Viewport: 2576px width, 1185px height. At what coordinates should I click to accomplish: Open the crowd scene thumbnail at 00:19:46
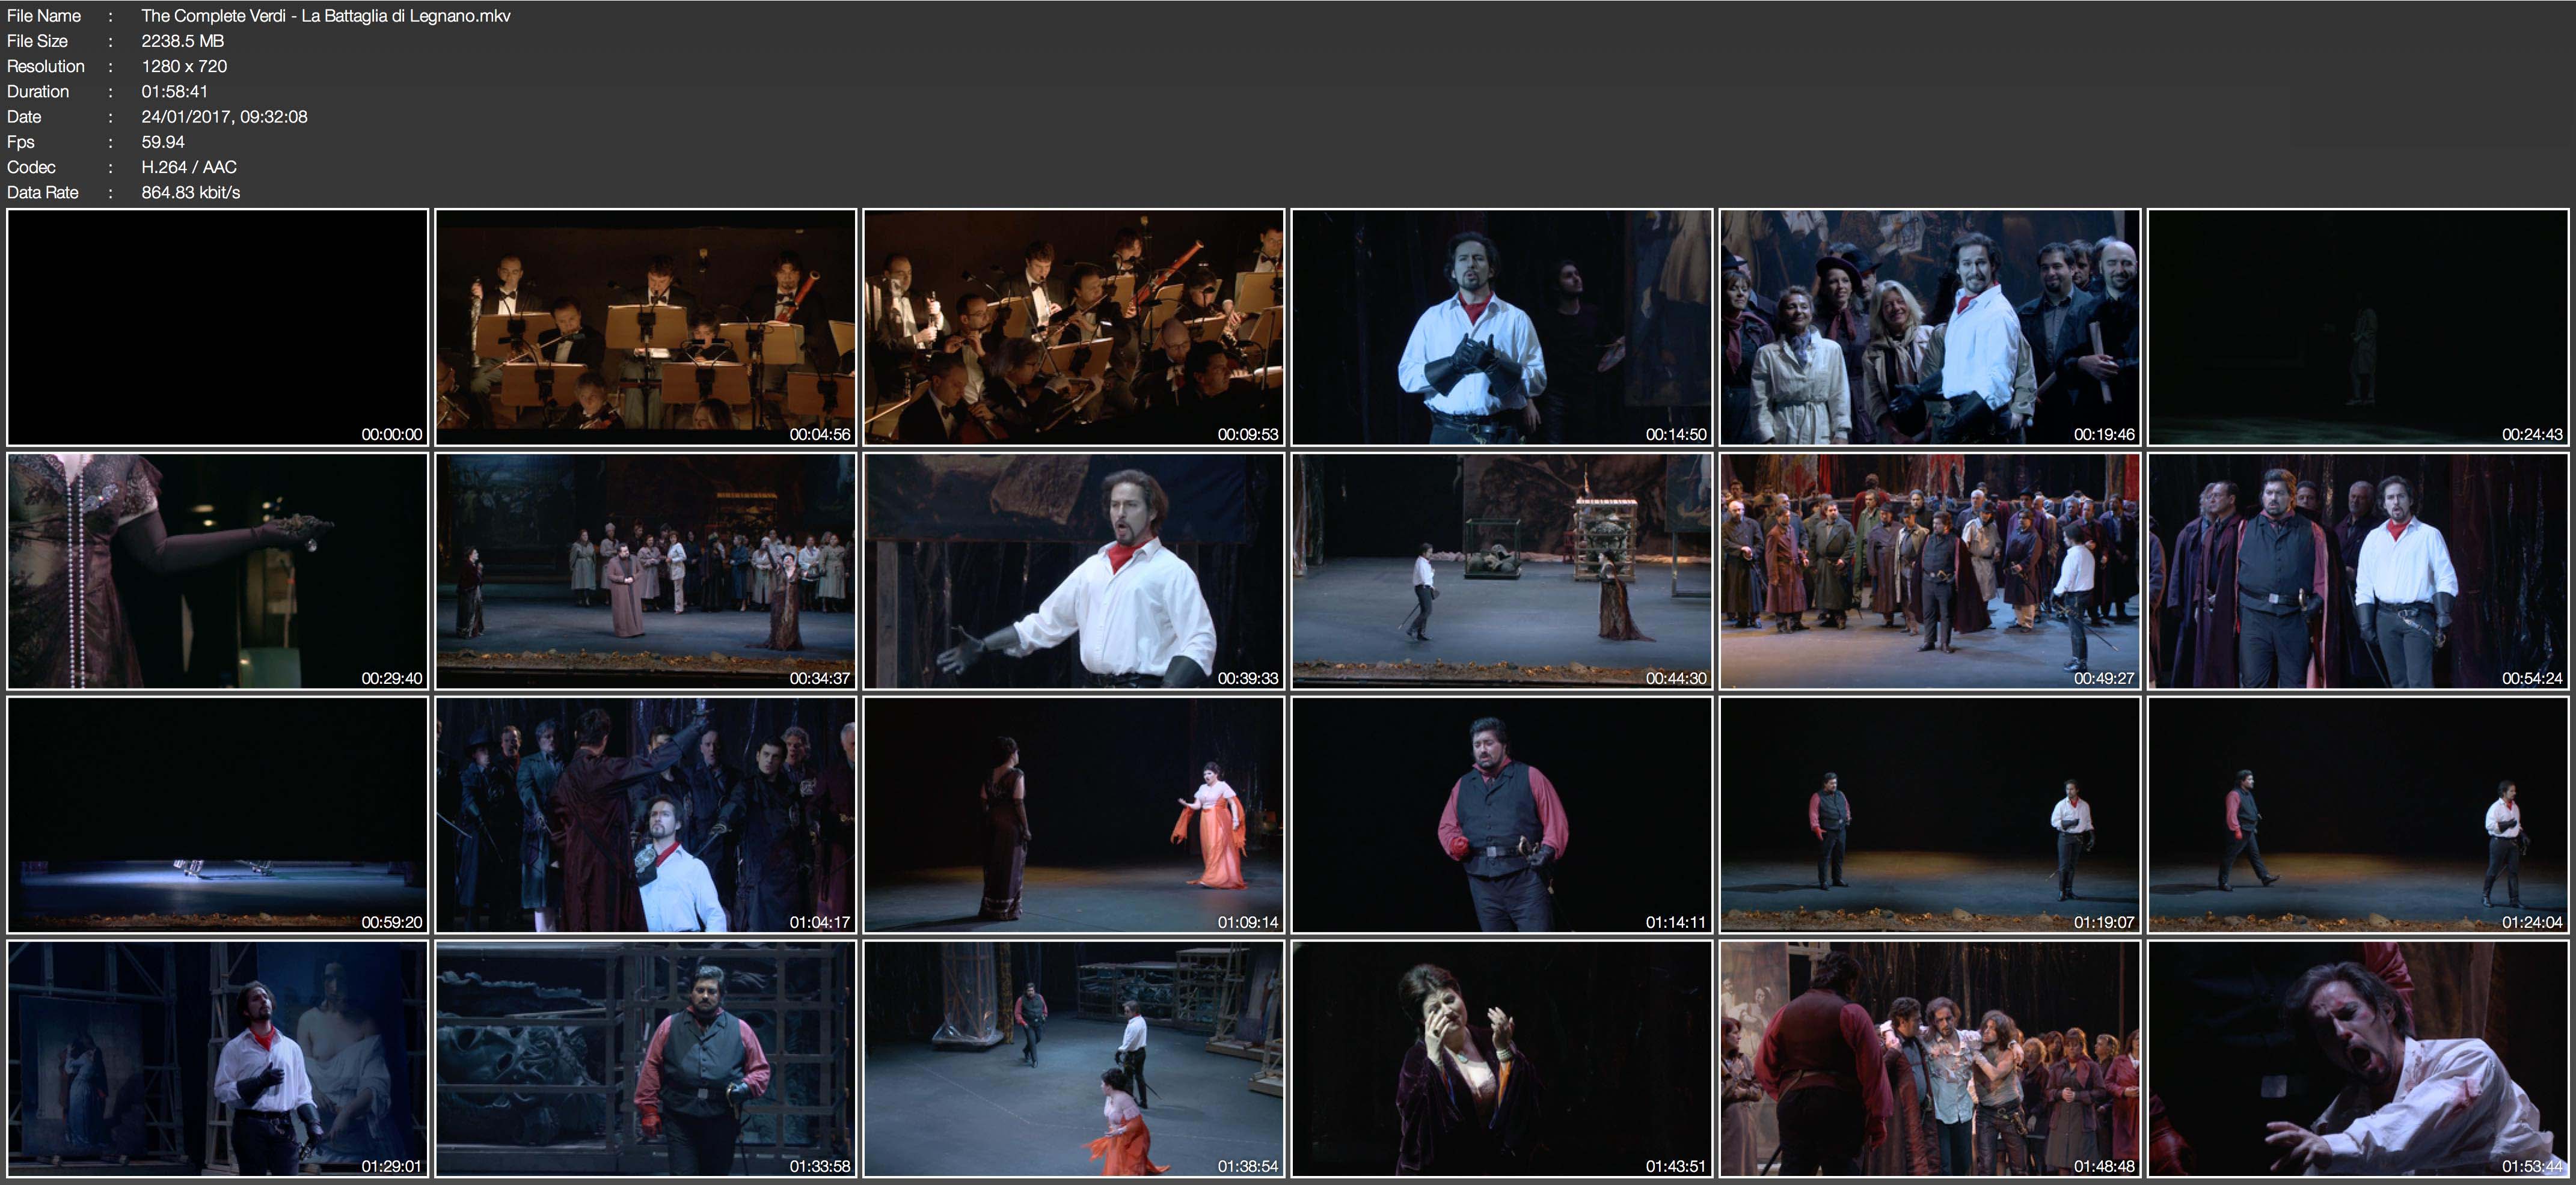point(1929,327)
